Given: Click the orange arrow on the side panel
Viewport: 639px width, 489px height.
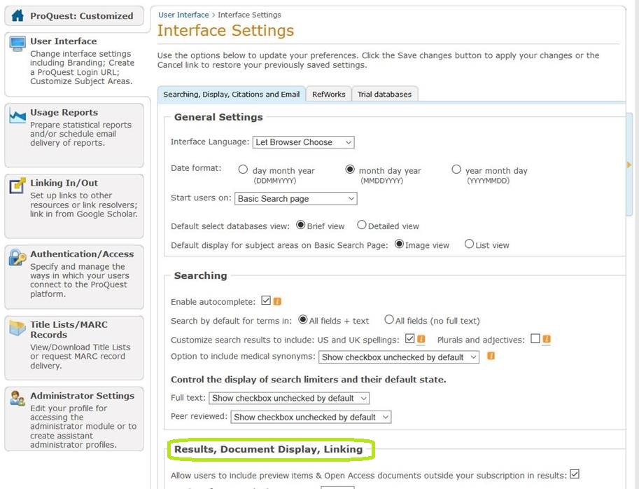Looking at the screenshot, I should (x=629, y=165).
